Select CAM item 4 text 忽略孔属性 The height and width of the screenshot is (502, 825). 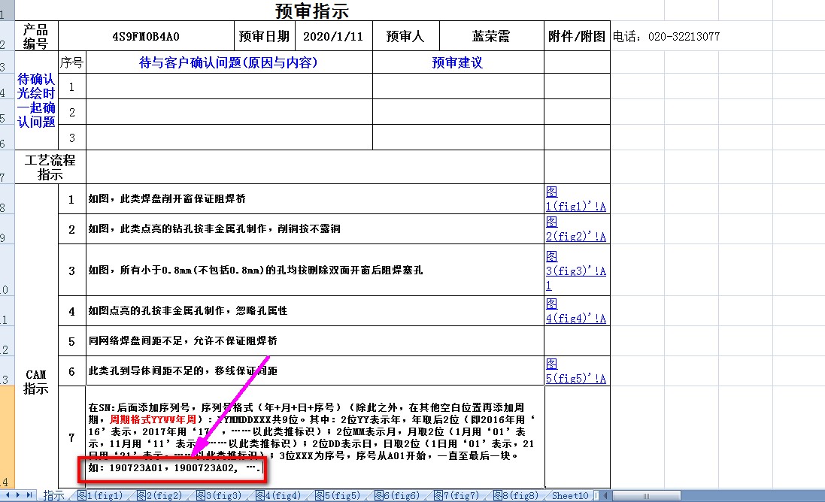tap(314, 311)
